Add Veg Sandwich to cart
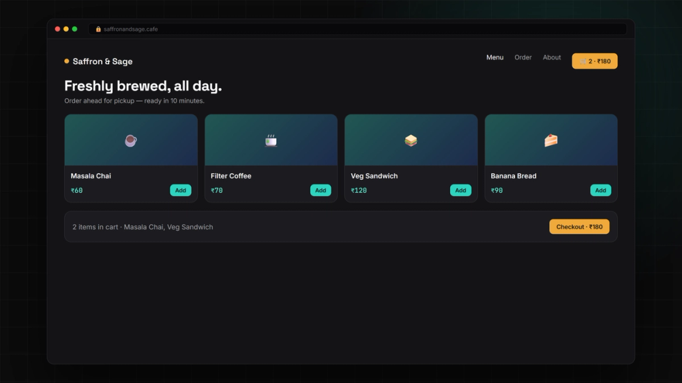682x383 pixels. pos(460,190)
